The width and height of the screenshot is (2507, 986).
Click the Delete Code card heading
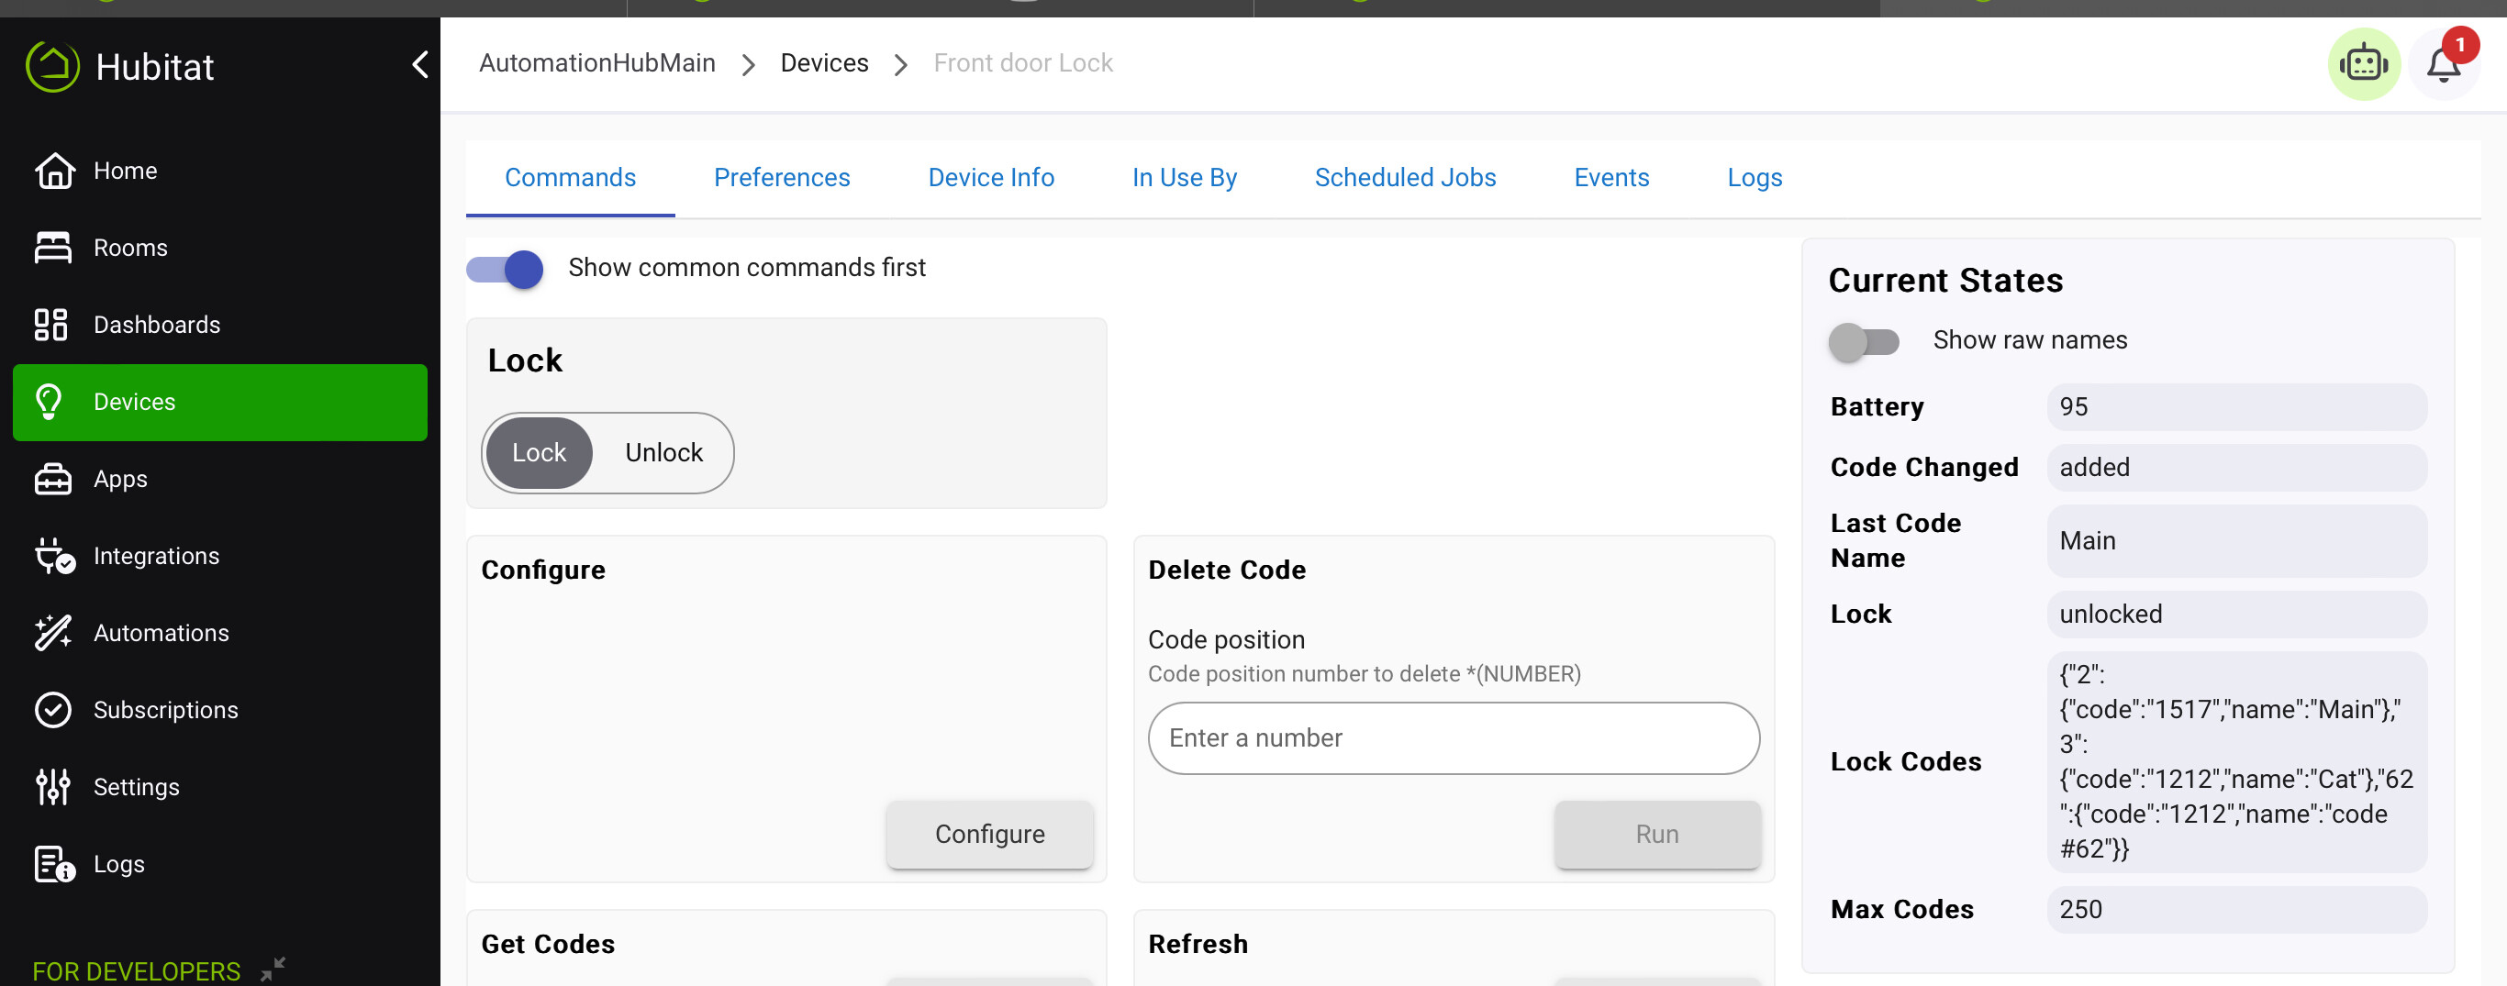click(x=1227, y=569)
